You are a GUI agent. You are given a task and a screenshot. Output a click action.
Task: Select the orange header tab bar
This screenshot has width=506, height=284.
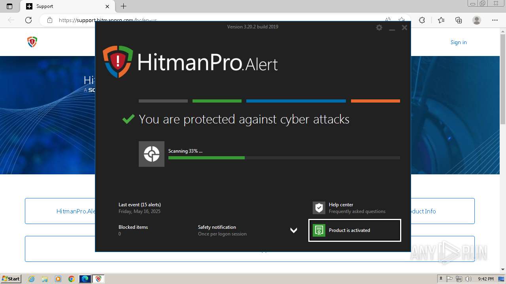376,101
